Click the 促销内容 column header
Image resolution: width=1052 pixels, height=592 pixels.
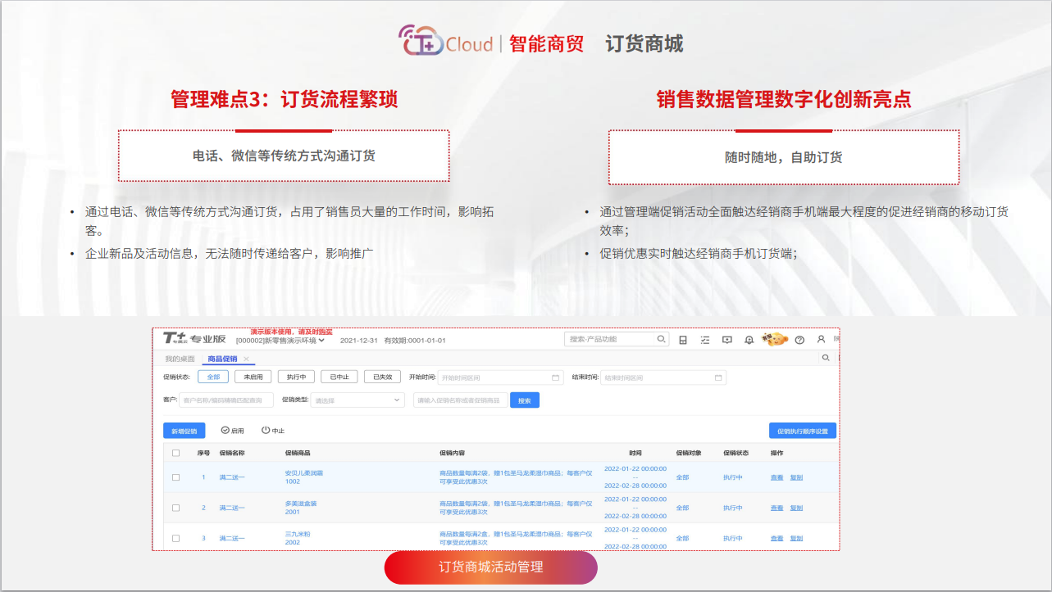pyautogui.click(x=453, y=453)
